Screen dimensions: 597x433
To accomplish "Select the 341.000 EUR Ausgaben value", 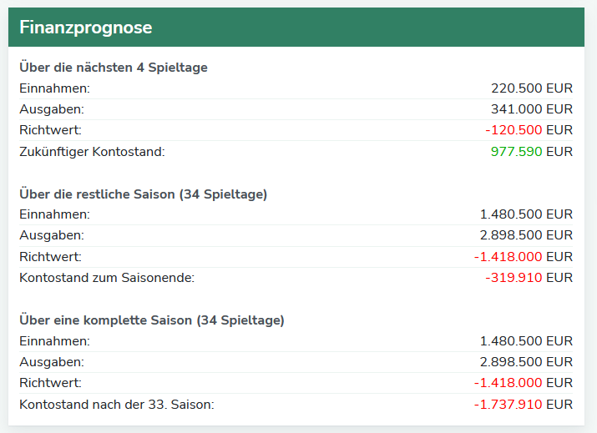I will [531, 109].
